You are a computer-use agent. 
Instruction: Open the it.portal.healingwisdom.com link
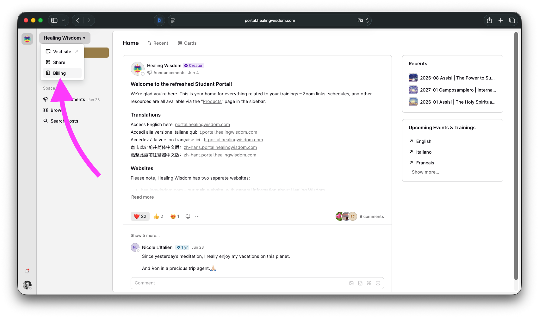click(x=228, y=132)
